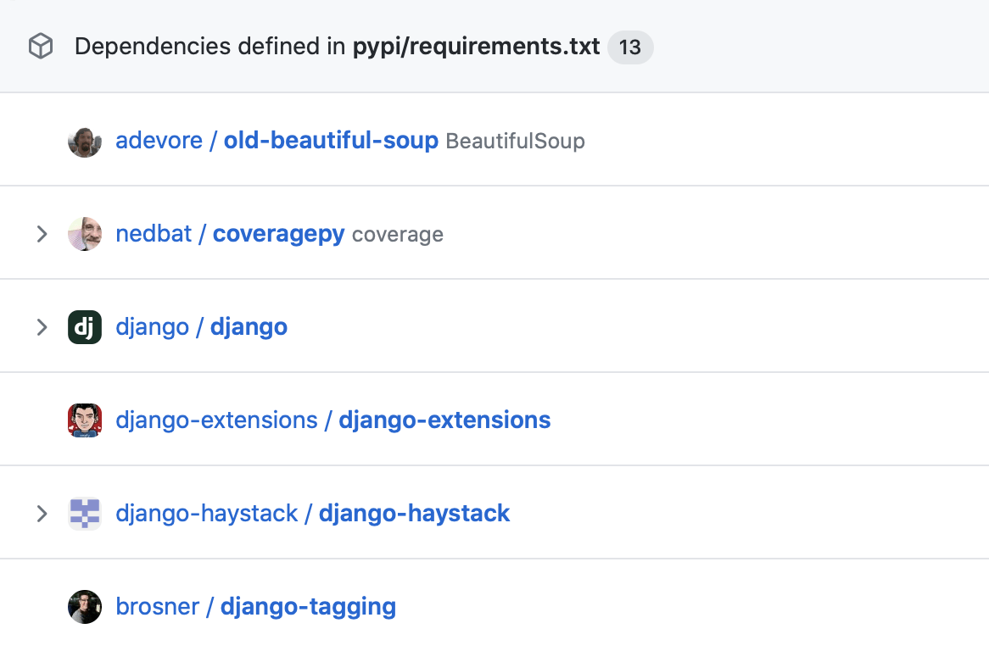
Task: Open the django-haystack repository name link
Action: 414,514
